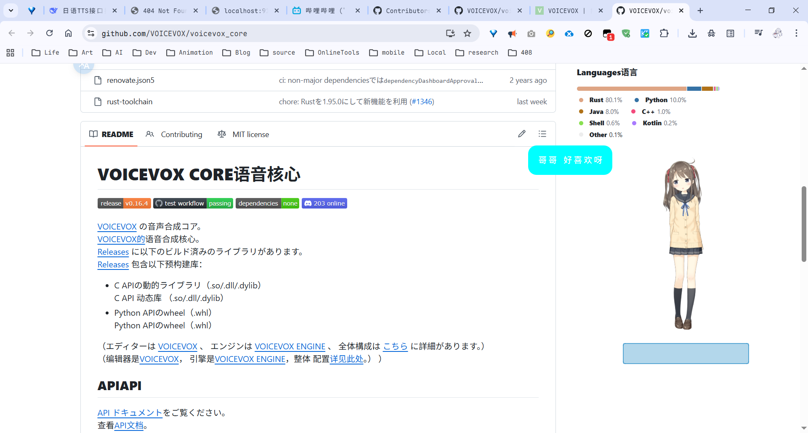Open the research bookmarks folder
Screen dimensions: 808x433
[x=477, y=53]
